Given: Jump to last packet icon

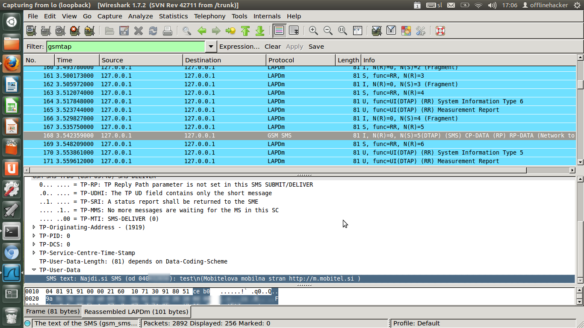Looking at the screenshot, I should pos(260,31).
